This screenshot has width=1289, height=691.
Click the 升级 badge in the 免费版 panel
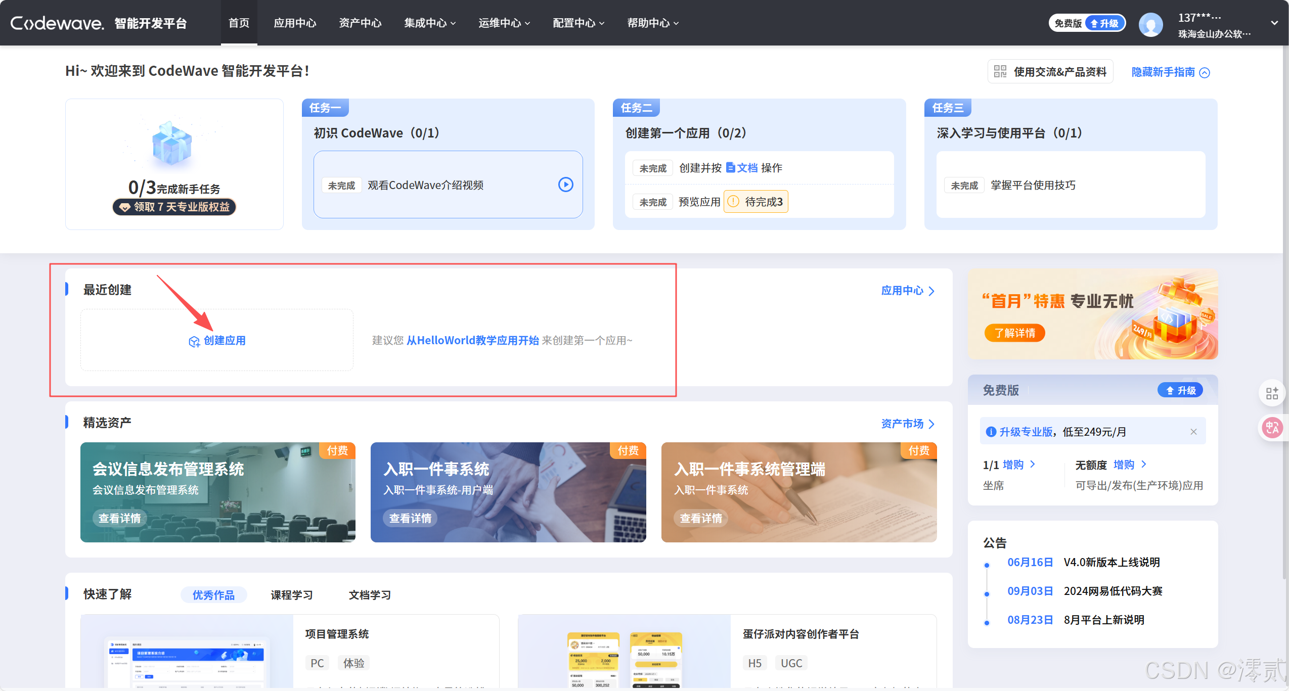(x=1180, y=390)
